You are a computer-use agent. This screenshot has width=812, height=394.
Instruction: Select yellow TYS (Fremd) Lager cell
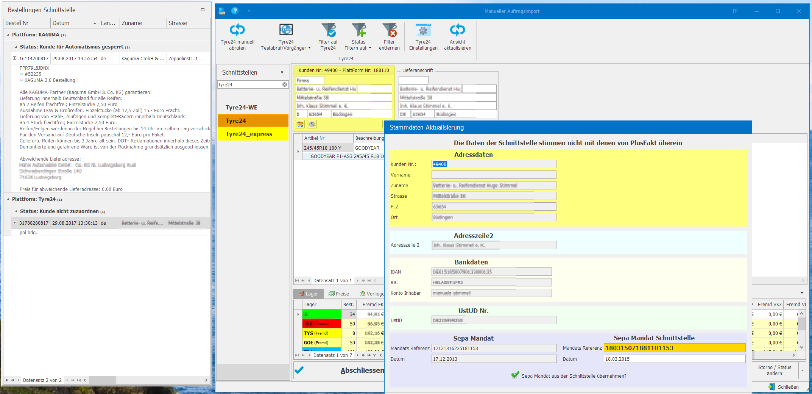[x=321, y=333]
